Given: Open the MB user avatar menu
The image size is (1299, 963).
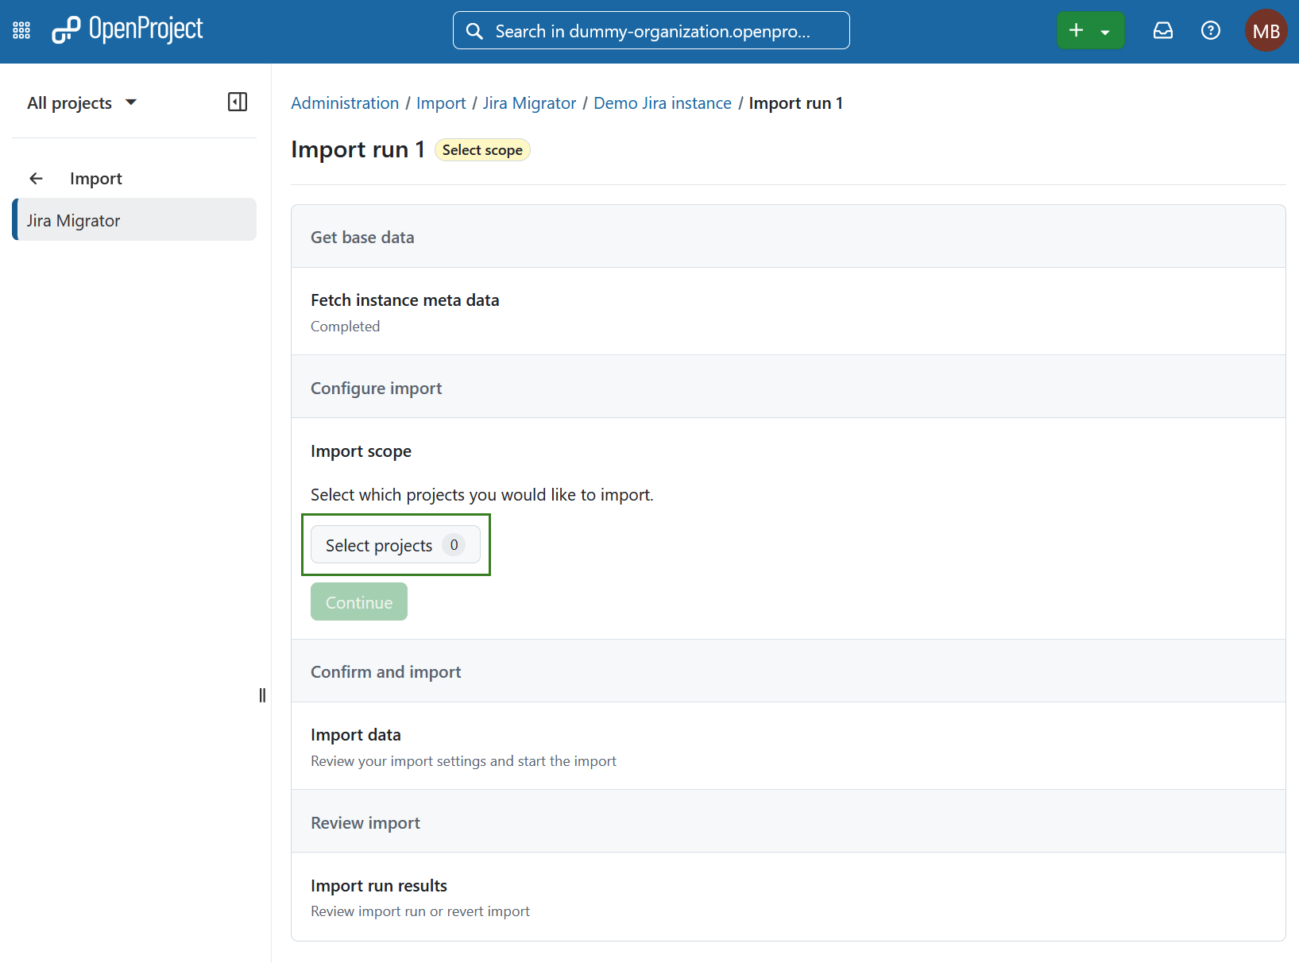Looking at the screenshot, I should point(1266,31).
